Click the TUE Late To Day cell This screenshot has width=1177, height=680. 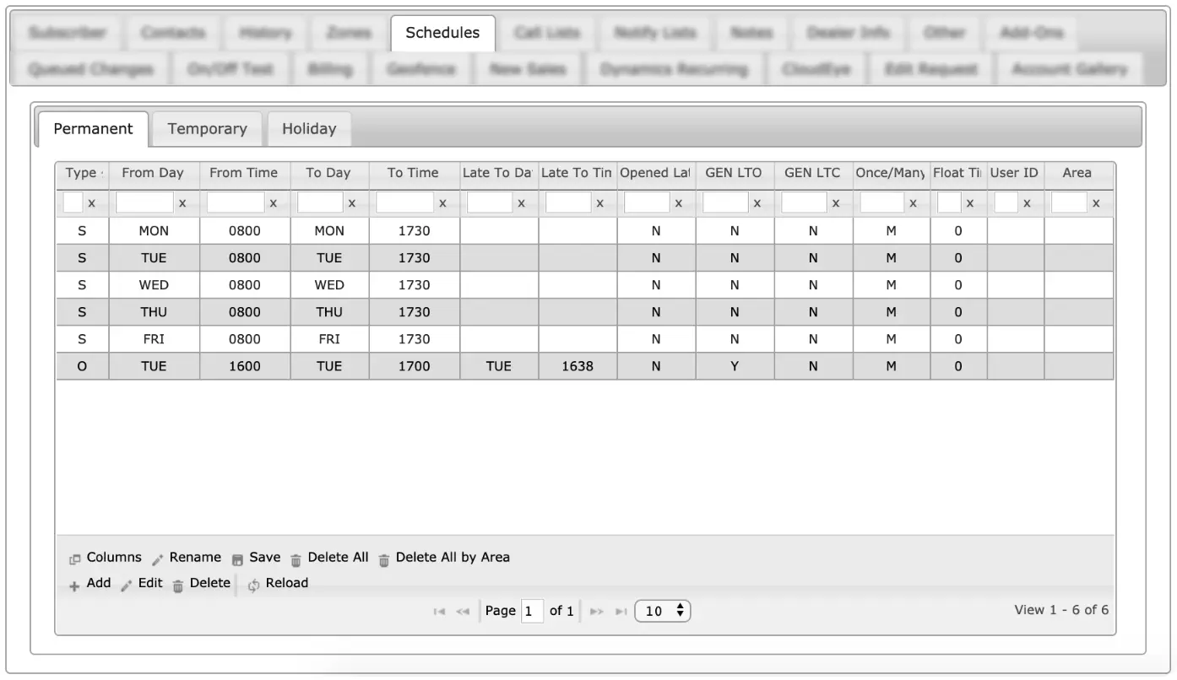point(499,366)
